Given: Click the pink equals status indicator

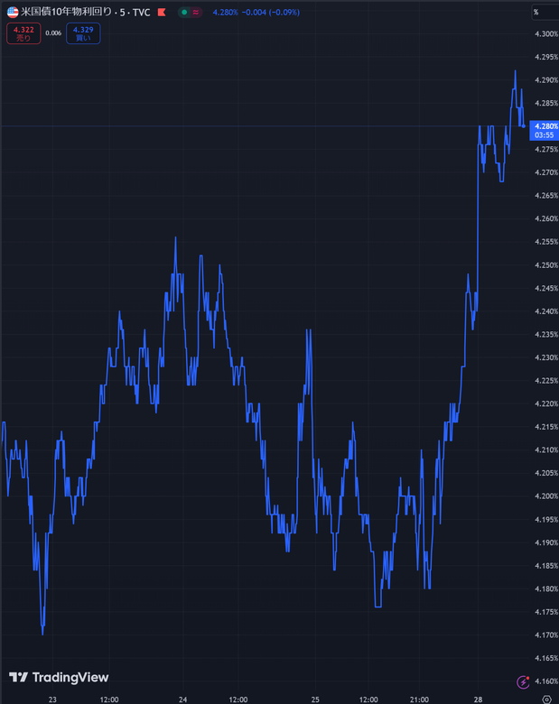Looking at the screenshot, I should (x=196, y=13).
